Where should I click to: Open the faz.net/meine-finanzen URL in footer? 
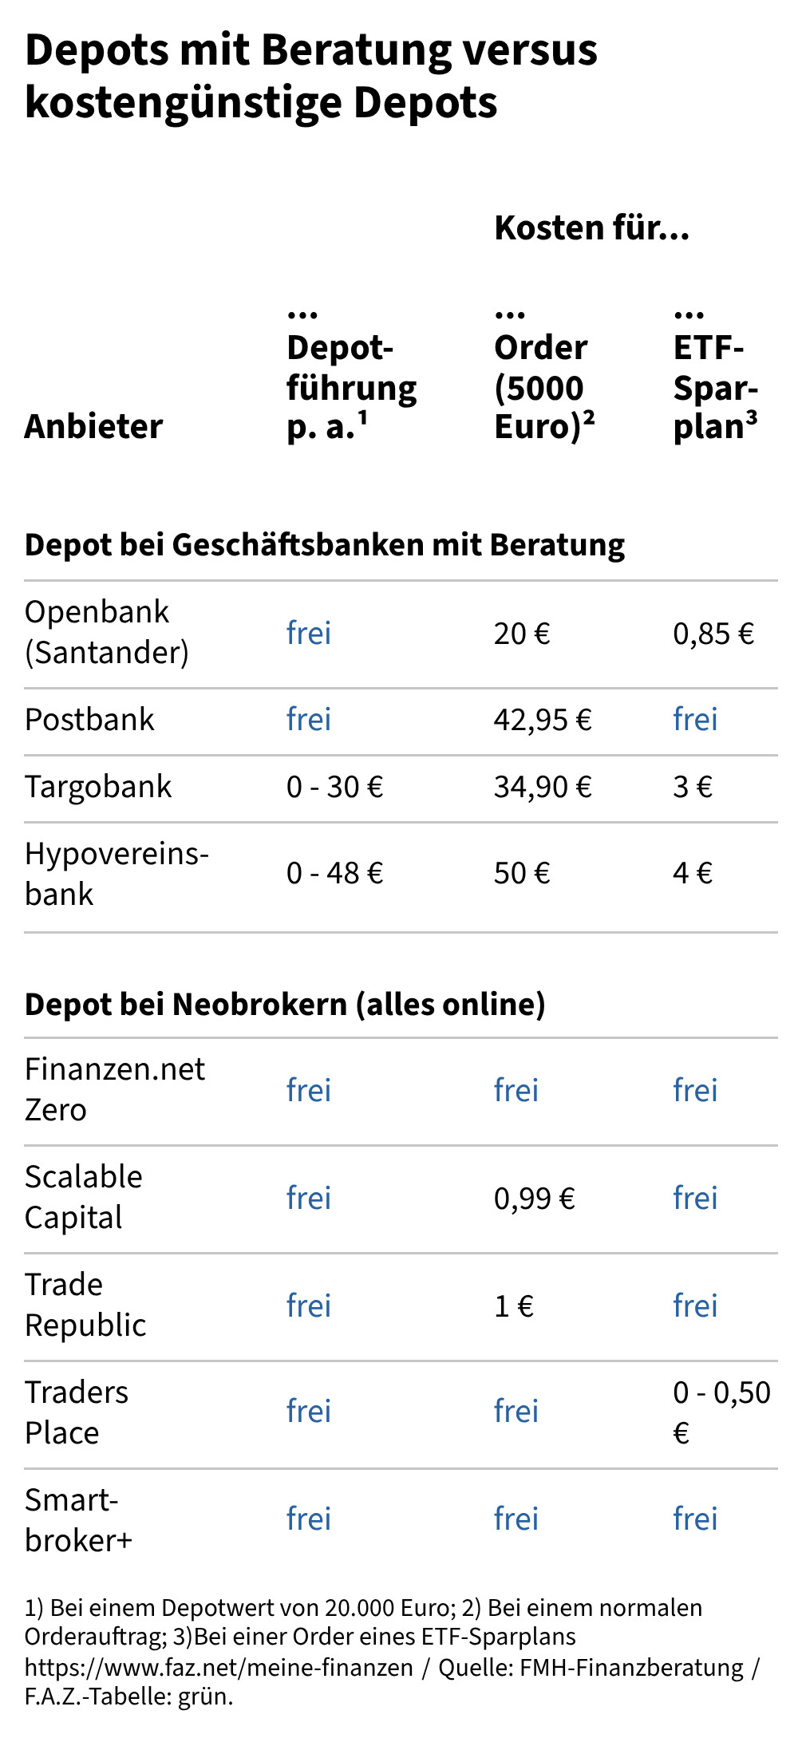pyautogui.click(x=219, y=1668)
